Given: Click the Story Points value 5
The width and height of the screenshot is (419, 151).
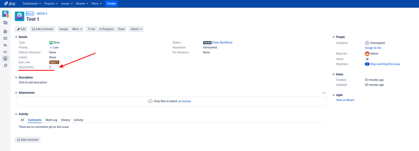Looking at the screenshot, I should (x=50, y=68).
